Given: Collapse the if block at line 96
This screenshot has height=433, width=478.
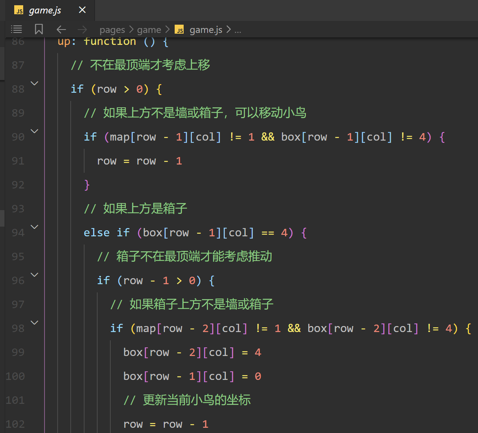Looking at the screenshot, I should 34,274.
